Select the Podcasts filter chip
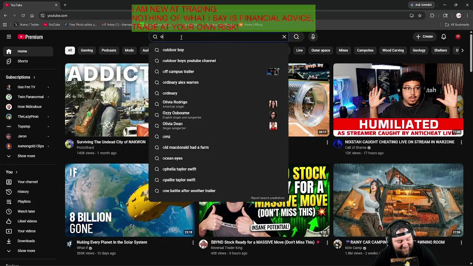 (x=109, y=50)
